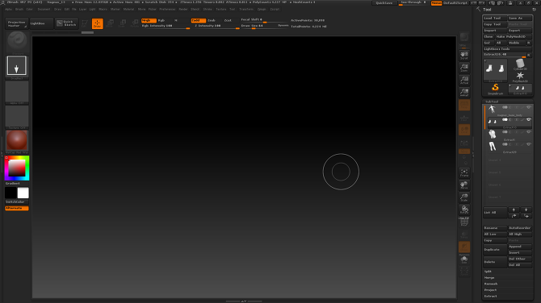Open Projection Master
541x303 pixels.
point(17,23)
